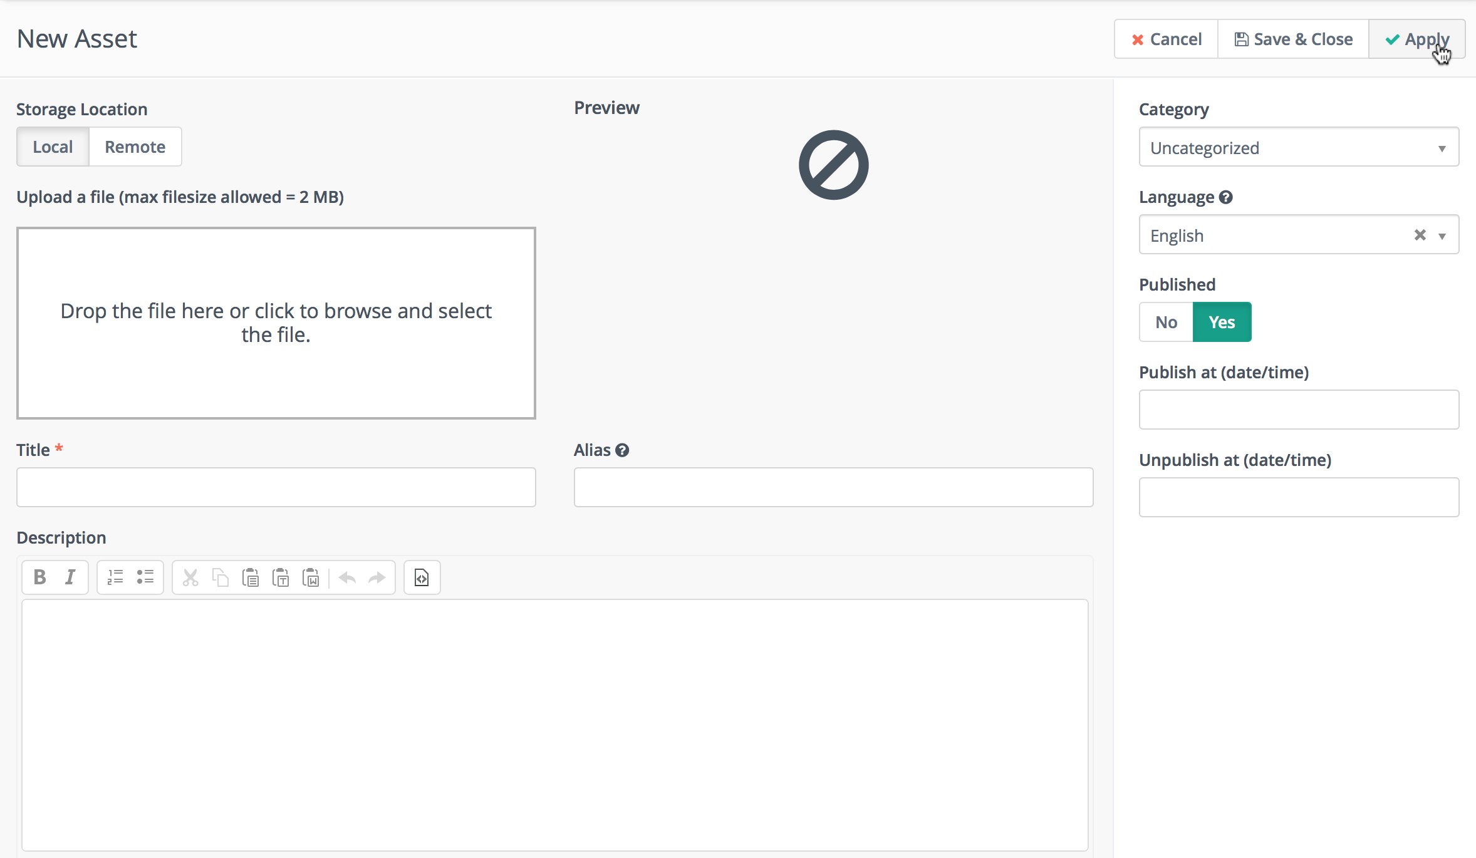Image resolution: width=1476 pixels, height=858 pixels.
Task: Click the Title input field
Action: pos(276,487)
